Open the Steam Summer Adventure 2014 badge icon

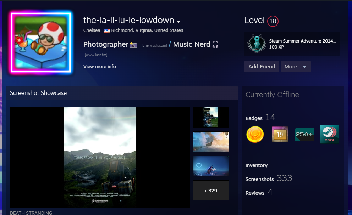[257, 44]
